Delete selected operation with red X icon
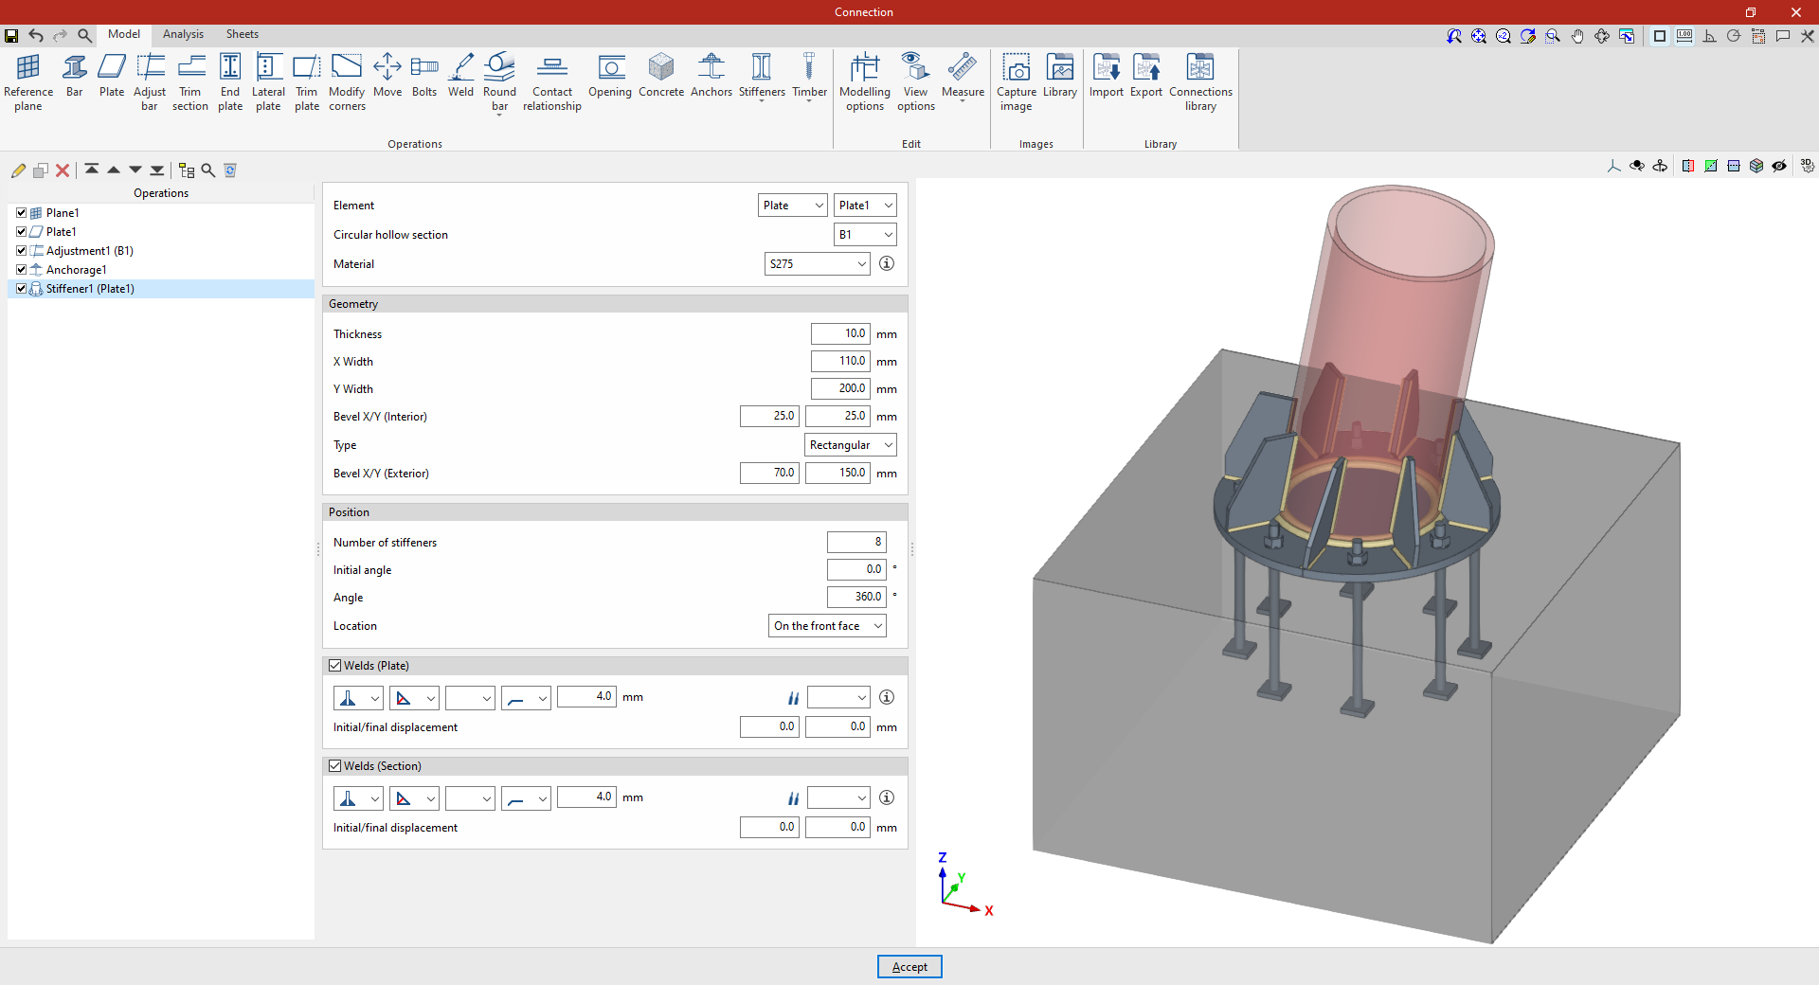This screenshot has height=985, width=1819. [63, 170]
